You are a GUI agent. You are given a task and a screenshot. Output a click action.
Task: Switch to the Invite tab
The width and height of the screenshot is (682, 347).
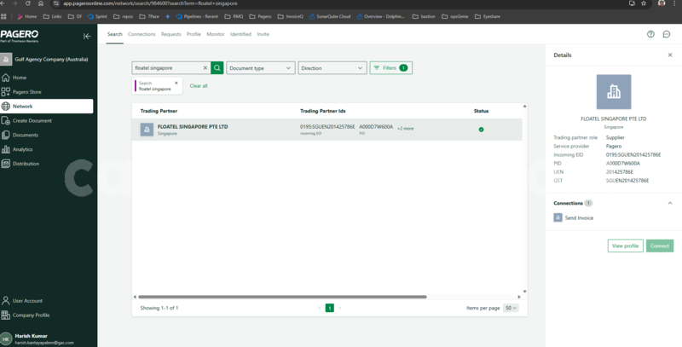[x=263, y=34]
